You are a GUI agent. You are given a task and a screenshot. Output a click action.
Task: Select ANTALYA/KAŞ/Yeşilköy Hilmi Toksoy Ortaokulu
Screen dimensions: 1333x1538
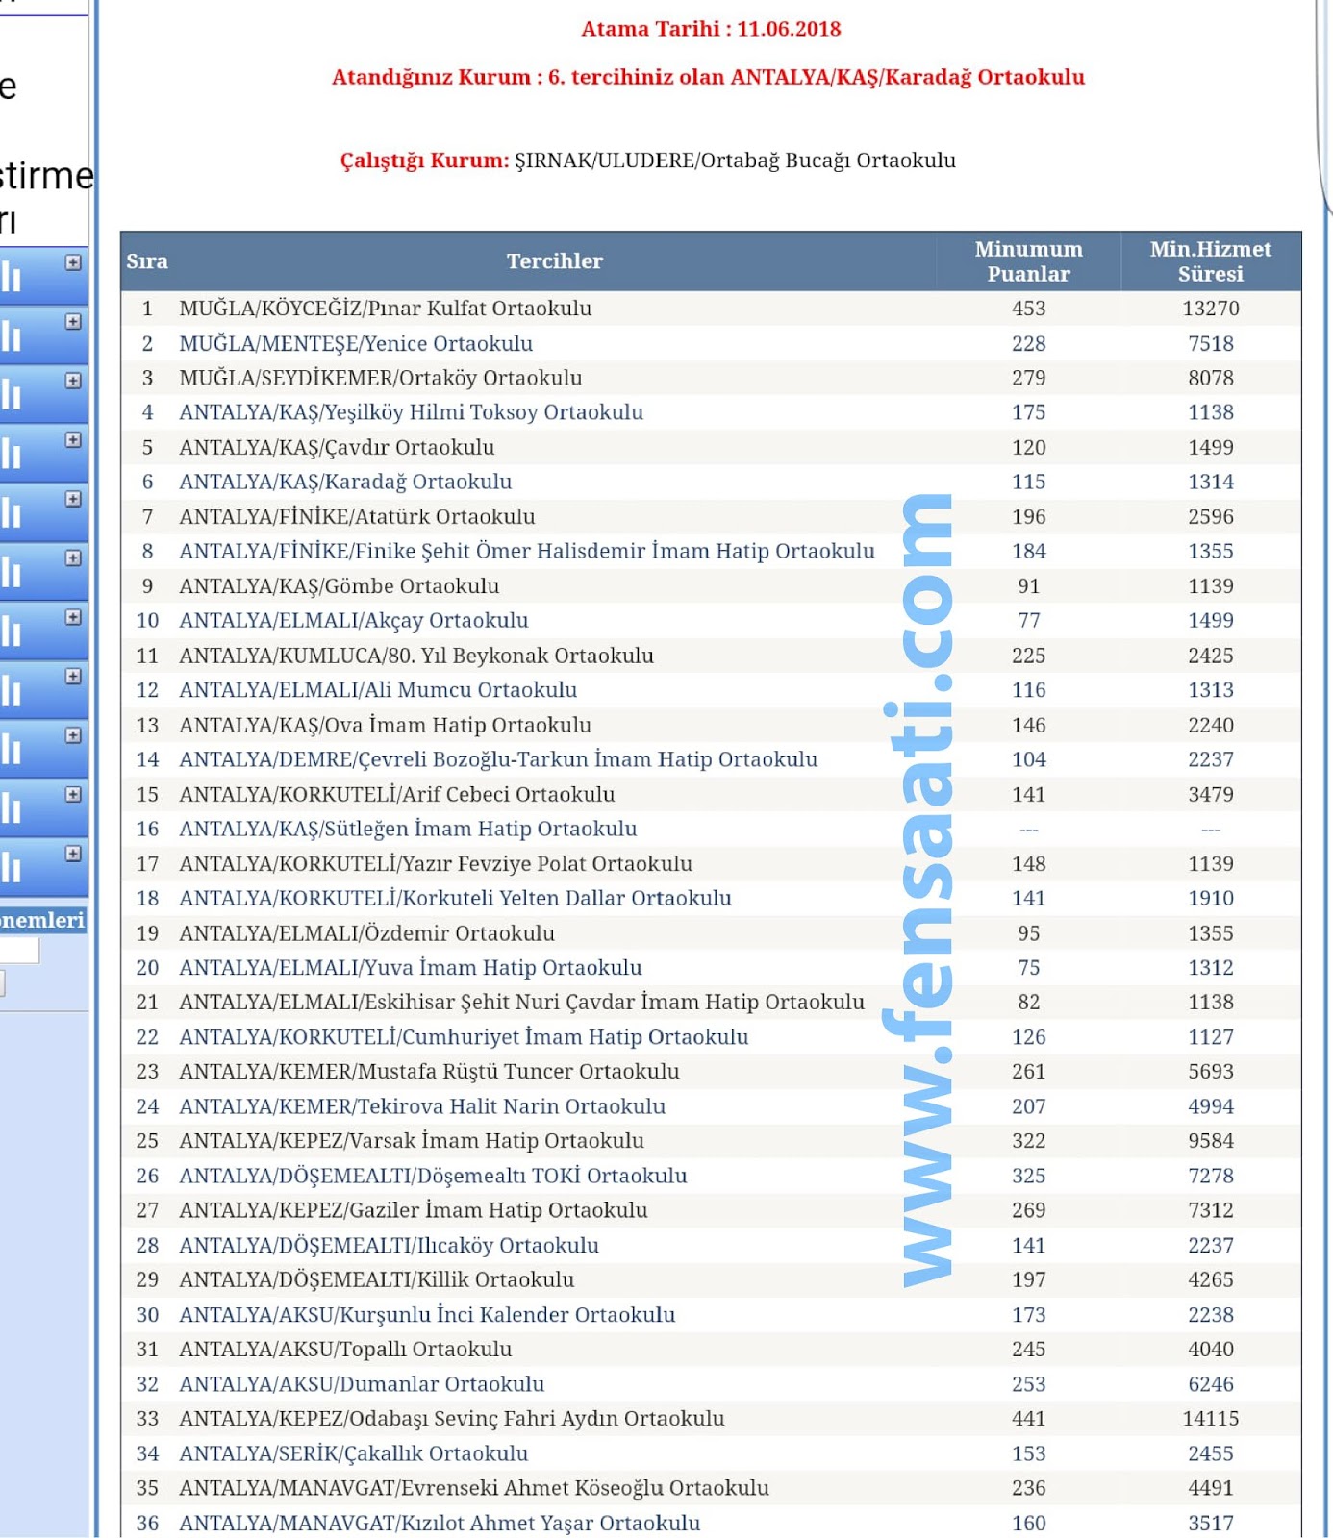(711, 412)
